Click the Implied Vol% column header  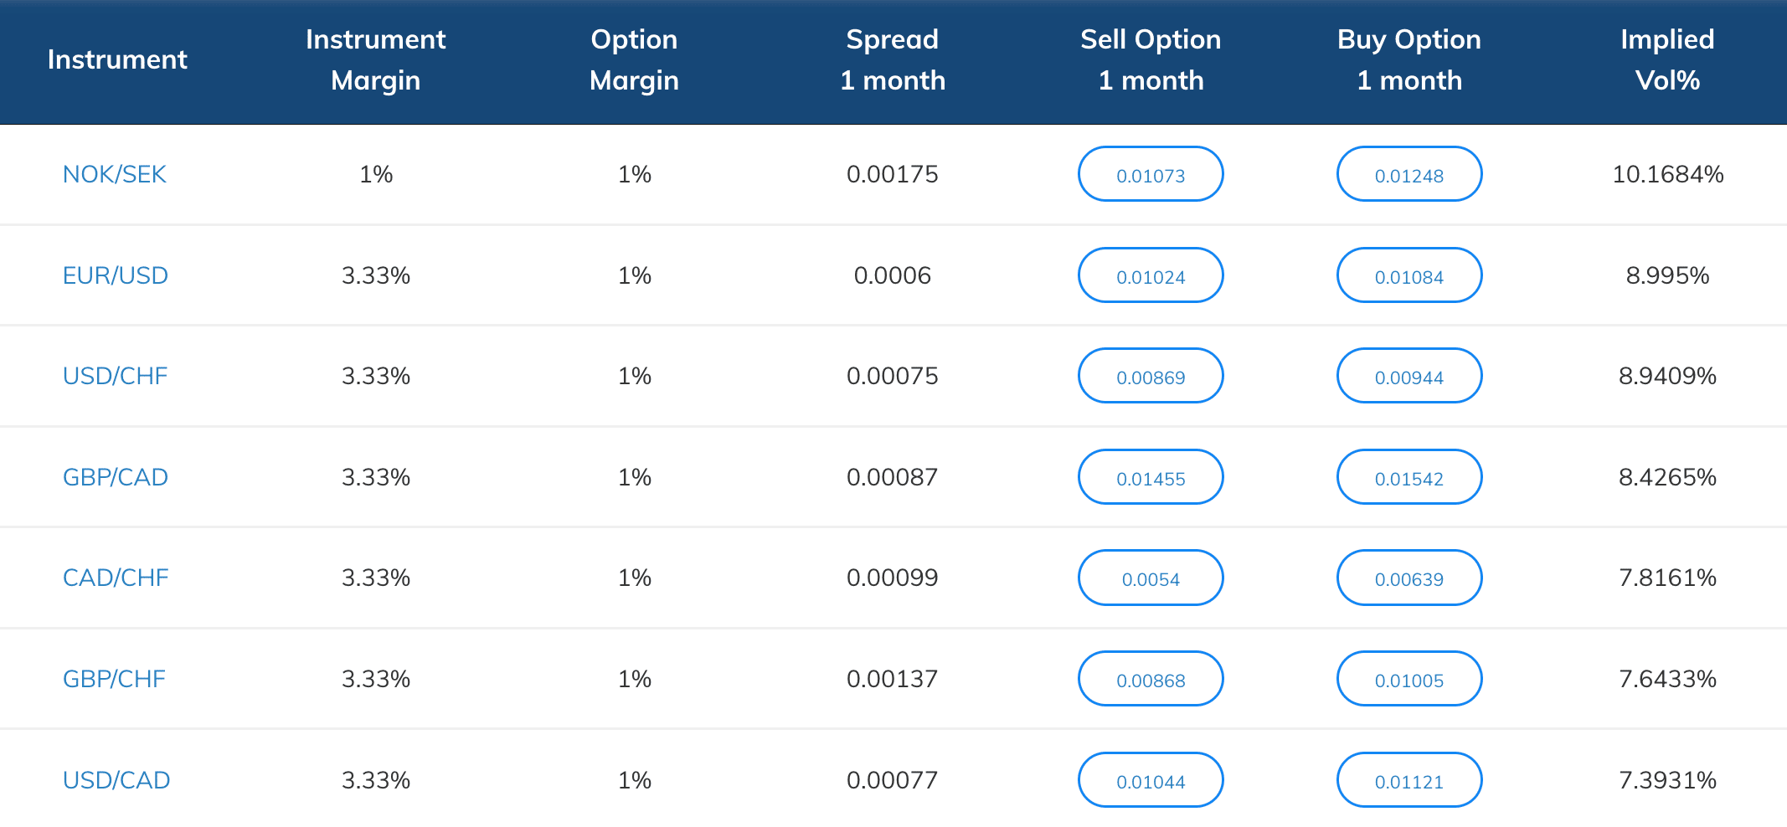pyautogui.click(x=1667, y=60)
